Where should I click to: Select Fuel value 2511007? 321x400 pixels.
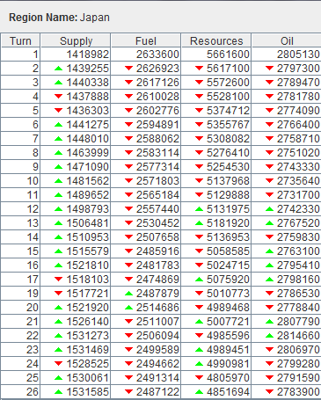pos(157,322)
